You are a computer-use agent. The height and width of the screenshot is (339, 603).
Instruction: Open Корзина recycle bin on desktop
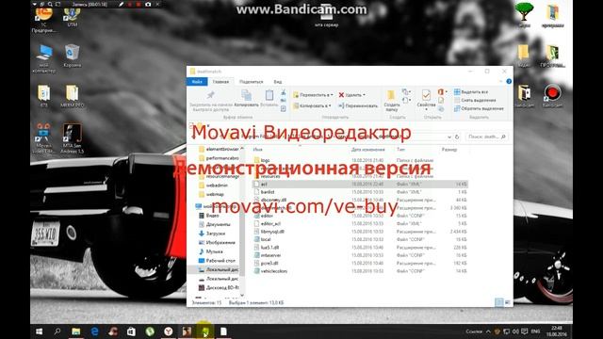click(x=72, y=56)
